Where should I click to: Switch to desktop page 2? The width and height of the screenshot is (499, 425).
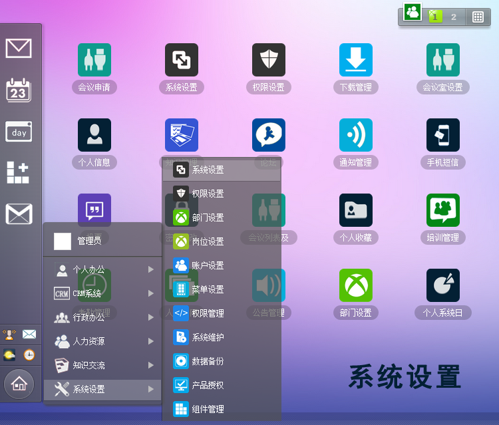(454, 17)
